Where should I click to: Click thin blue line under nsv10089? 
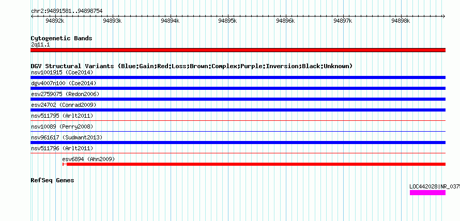238,131
